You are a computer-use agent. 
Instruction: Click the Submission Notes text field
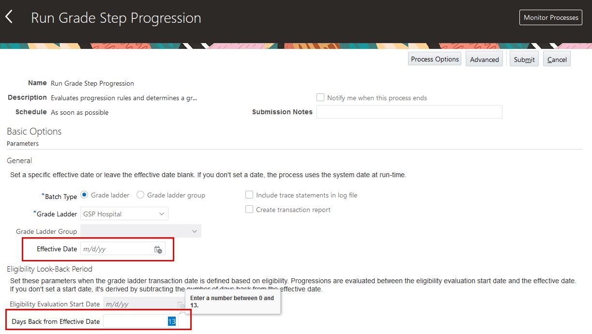(409, 112)
